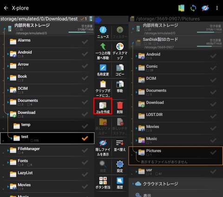Click the selected count checkmark 1 indicator
Viewport: 223px width, 197px height.
click(x=84, y=19)
